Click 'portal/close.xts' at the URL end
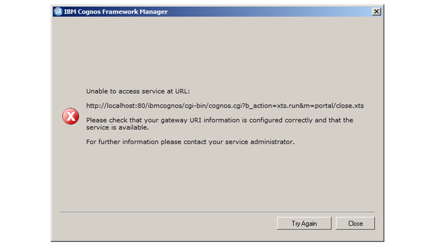435x245 pixels. click(342, 106)
